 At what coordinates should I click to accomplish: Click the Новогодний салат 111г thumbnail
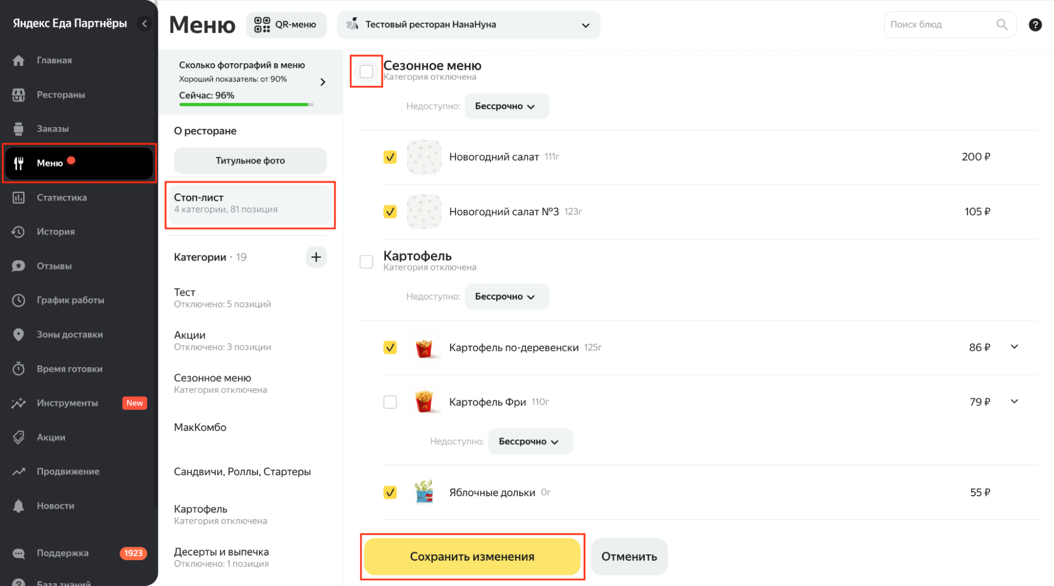(x=424, y=157)
